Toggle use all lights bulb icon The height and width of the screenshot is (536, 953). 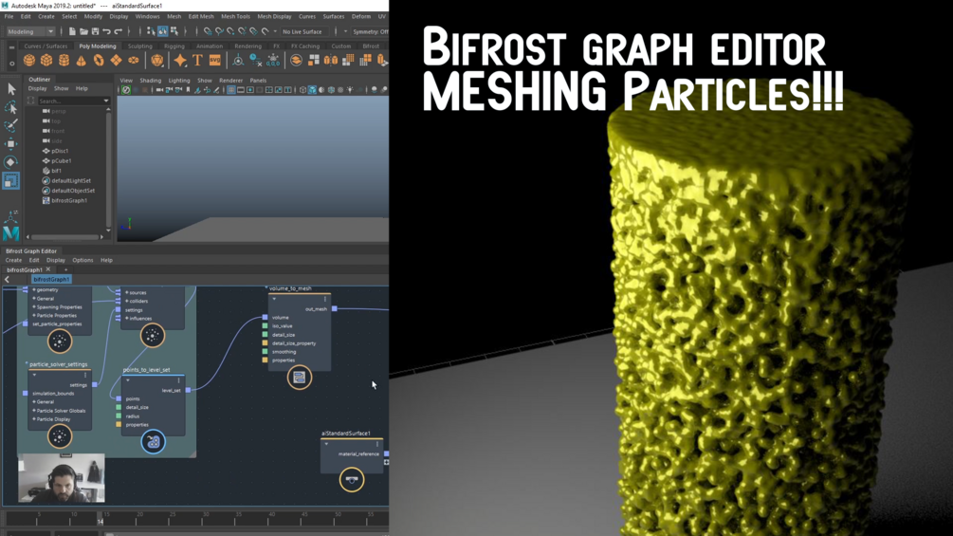(x=350, y=90)
